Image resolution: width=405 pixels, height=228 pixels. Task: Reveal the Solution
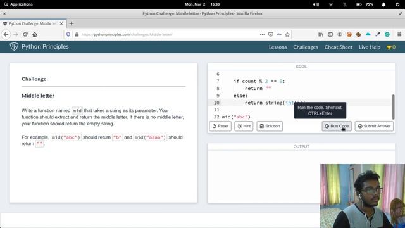270,126
